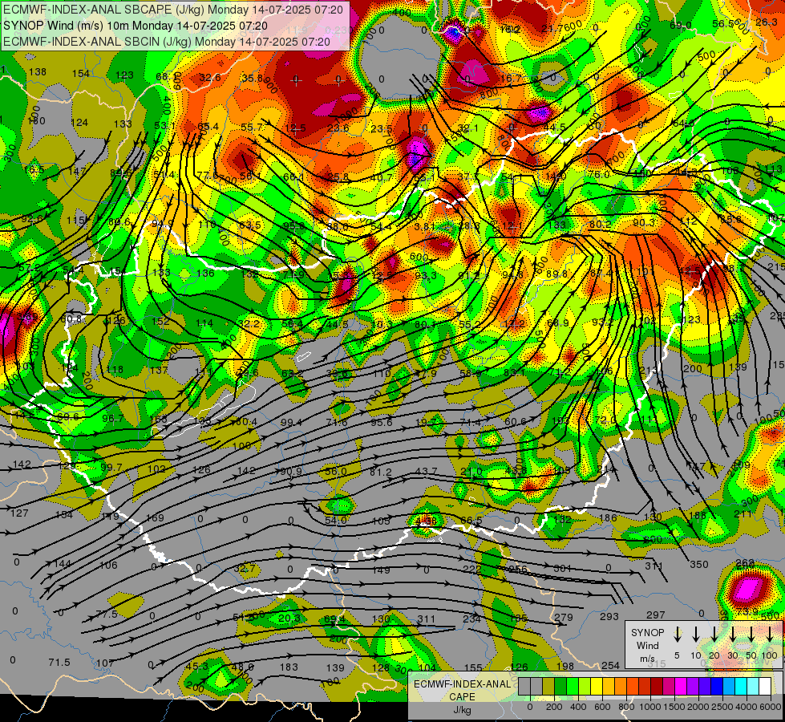The image size is (785, 722).
Task: Click the map value '136'
Action: (206, 274)
